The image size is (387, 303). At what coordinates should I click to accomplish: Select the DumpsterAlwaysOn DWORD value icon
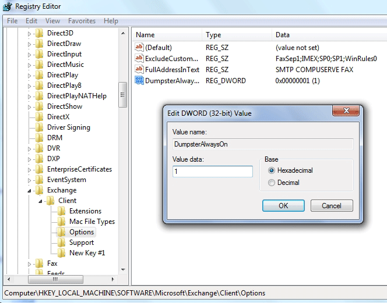[x=139, y=81]
